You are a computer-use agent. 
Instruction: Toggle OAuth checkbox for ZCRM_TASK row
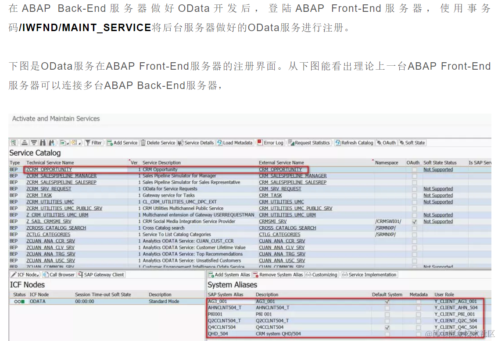pos(414,196)
